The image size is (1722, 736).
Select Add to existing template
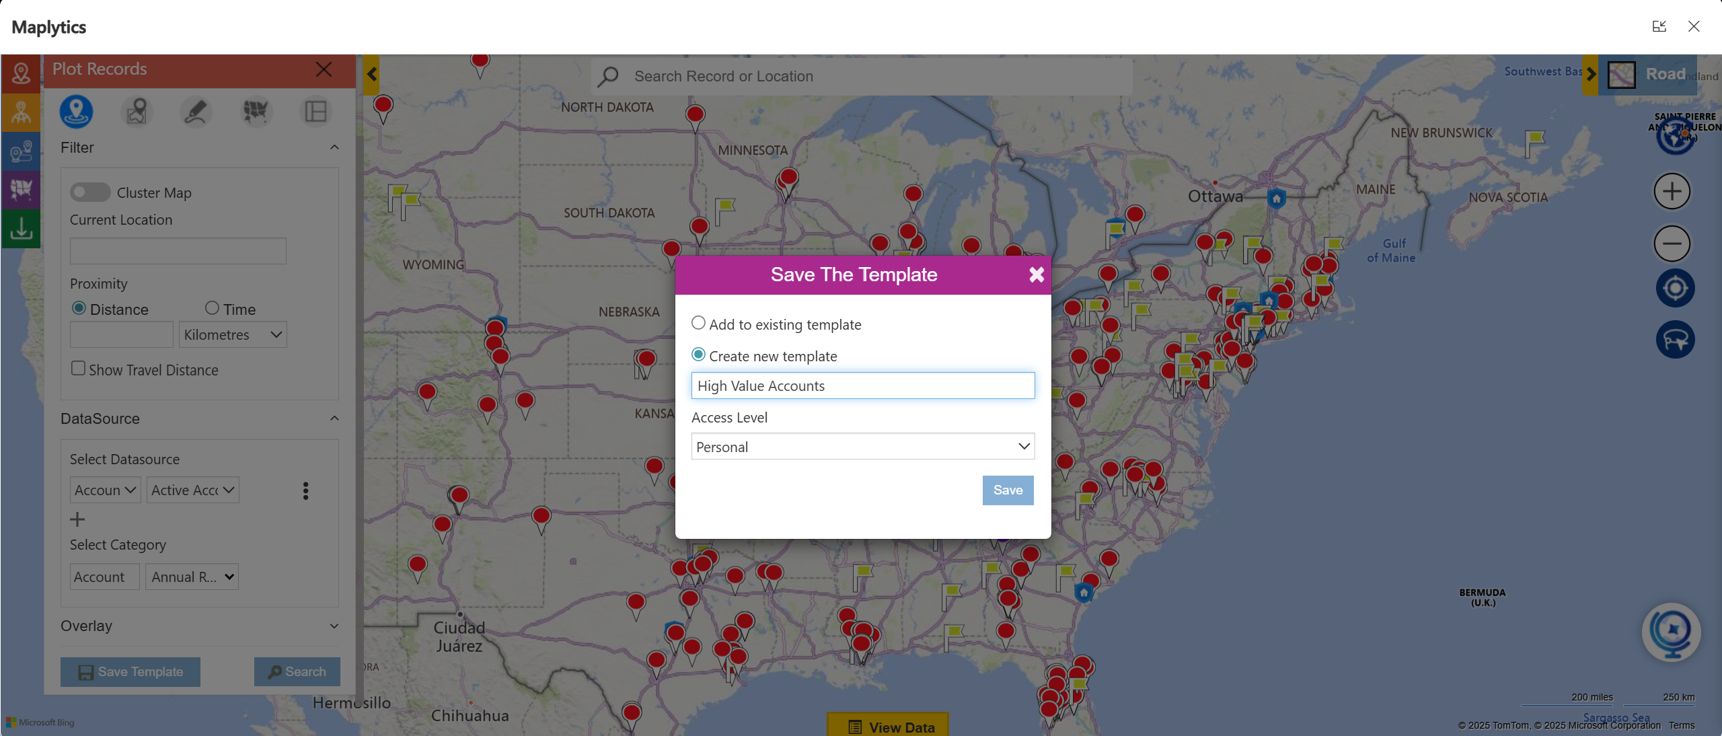(x=699, y=323)
